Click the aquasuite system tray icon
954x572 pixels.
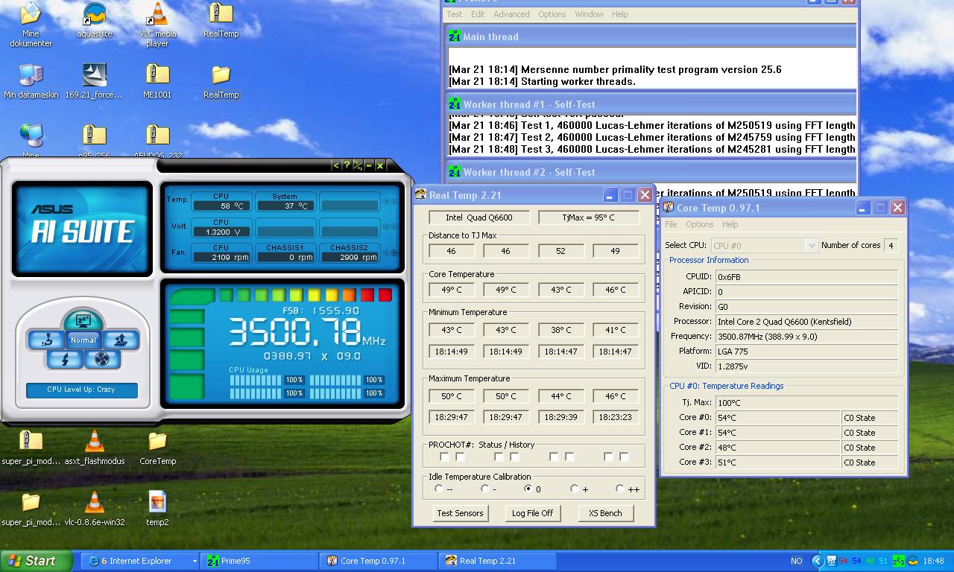[912, 561]
